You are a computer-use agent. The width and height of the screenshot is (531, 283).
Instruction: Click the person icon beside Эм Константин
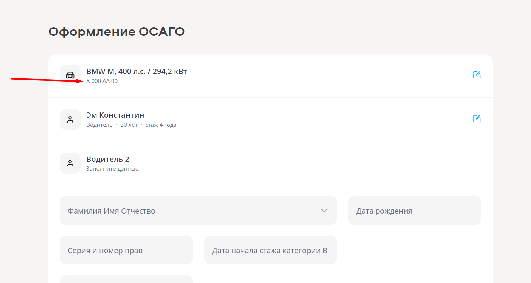[70, 119]
